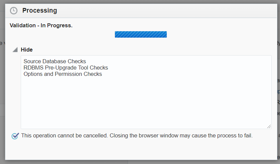
Task: Click the empty area inside the log box
Action: coord(146,103)
